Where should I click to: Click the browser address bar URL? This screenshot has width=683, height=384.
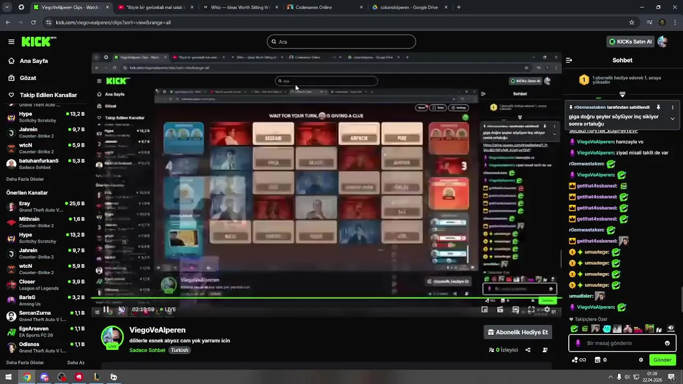[113, 22]
